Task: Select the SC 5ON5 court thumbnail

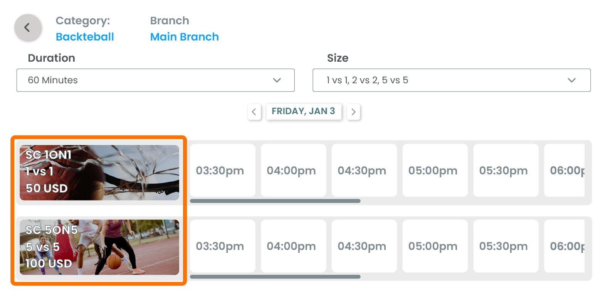Action: coord(99,247)
